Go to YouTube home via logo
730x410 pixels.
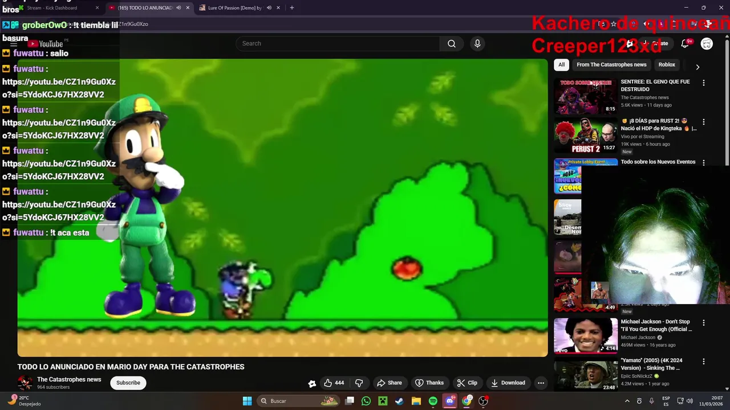tap(46, 44)
